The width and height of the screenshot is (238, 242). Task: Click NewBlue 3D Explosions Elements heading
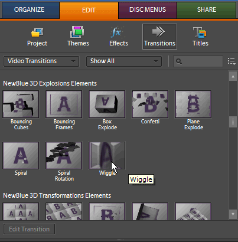pos(50,83)
